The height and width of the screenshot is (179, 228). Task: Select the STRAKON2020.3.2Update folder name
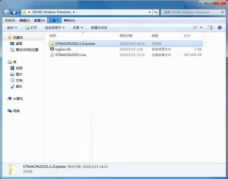coord(75,44)
